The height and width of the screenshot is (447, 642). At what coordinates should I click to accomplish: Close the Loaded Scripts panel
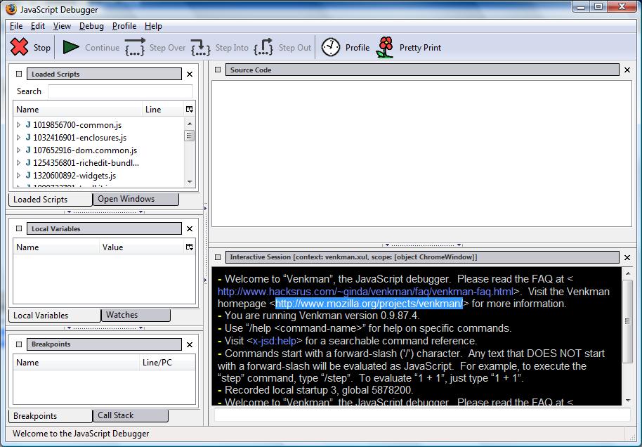coord(190,74)
